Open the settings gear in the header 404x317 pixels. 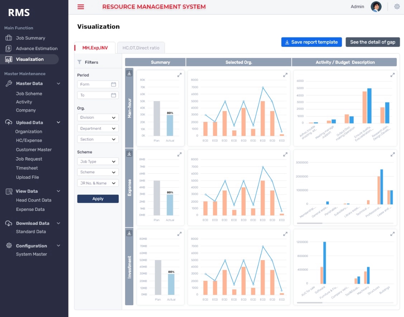(x=397, y=6)
